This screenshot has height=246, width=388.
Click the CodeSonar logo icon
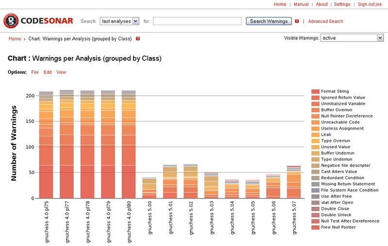(x=11, y=21)
